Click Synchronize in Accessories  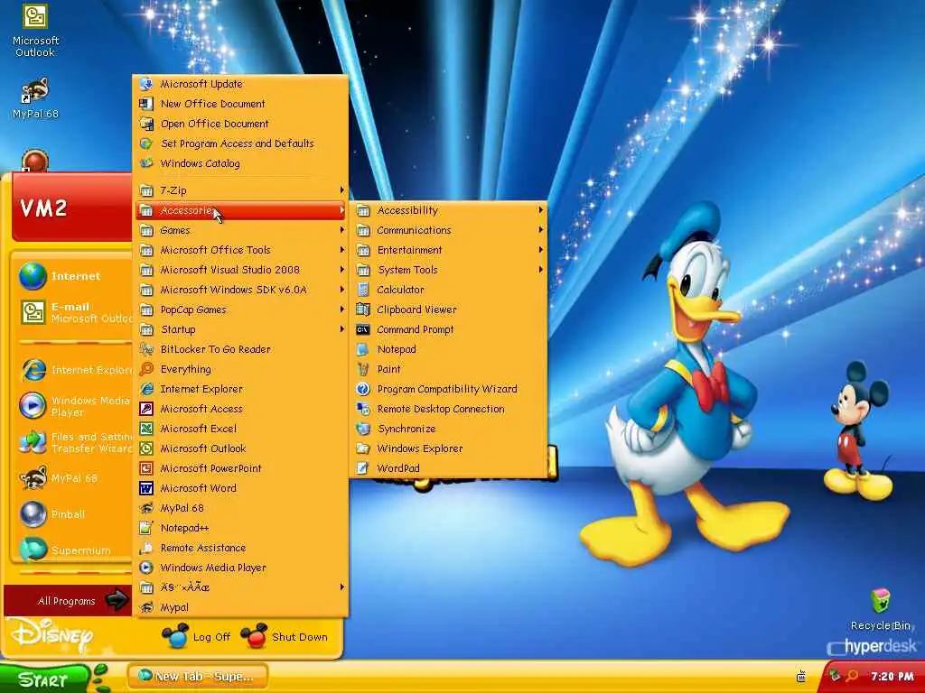[449, 429]
